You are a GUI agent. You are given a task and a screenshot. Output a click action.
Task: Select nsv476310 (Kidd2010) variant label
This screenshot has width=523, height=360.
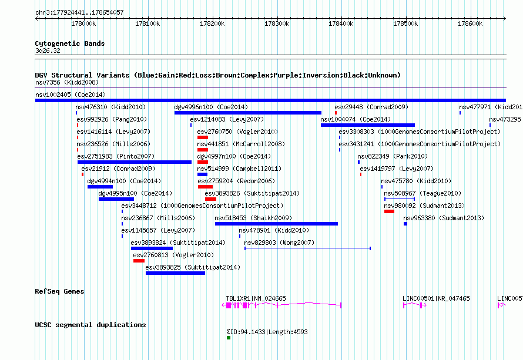110,107
